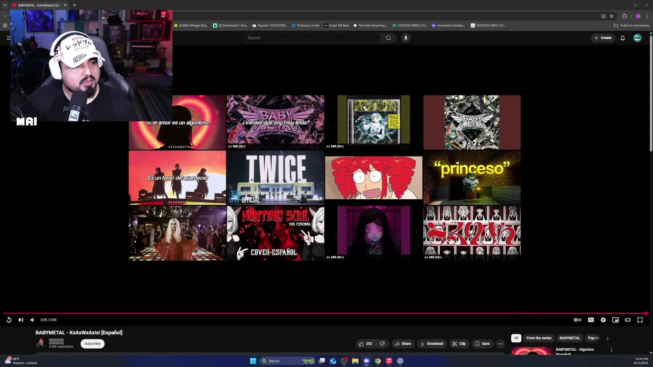Subscribe to the channel
The image size is (653, 367).
point(92,344)
